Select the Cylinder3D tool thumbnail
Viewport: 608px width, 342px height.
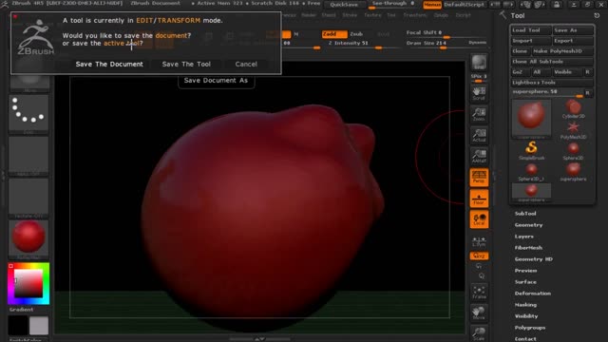[573, 109]
